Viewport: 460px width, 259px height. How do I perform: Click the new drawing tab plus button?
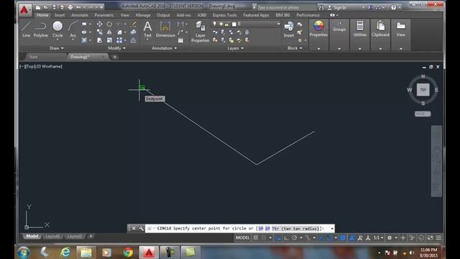coord(115,57)
